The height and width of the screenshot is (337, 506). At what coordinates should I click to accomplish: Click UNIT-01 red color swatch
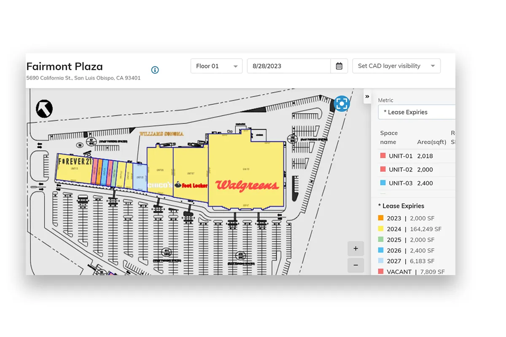pos(383,156)
